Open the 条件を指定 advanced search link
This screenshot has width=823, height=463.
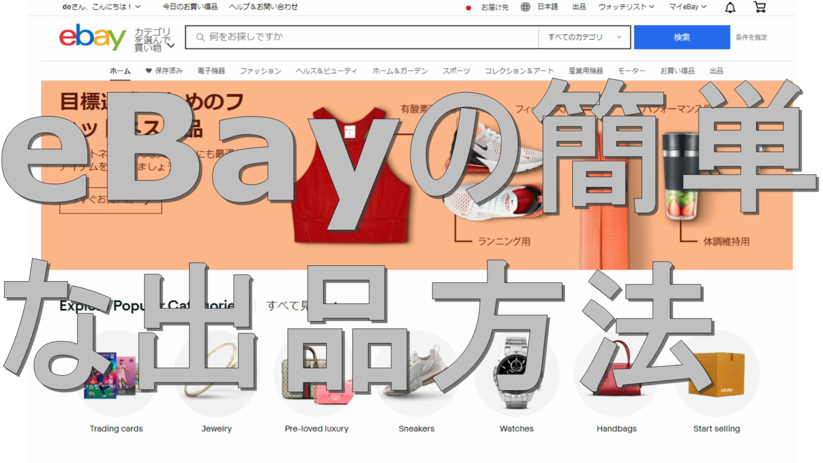tap(751, 37)
